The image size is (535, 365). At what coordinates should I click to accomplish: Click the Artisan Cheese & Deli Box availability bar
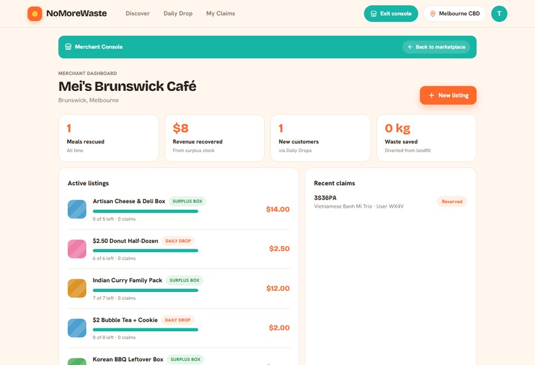(145, 211)
